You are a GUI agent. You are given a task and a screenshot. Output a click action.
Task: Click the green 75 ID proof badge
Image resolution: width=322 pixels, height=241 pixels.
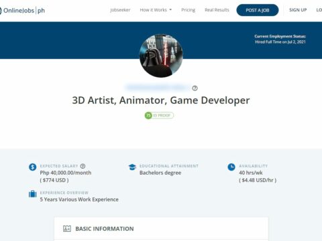159,115
